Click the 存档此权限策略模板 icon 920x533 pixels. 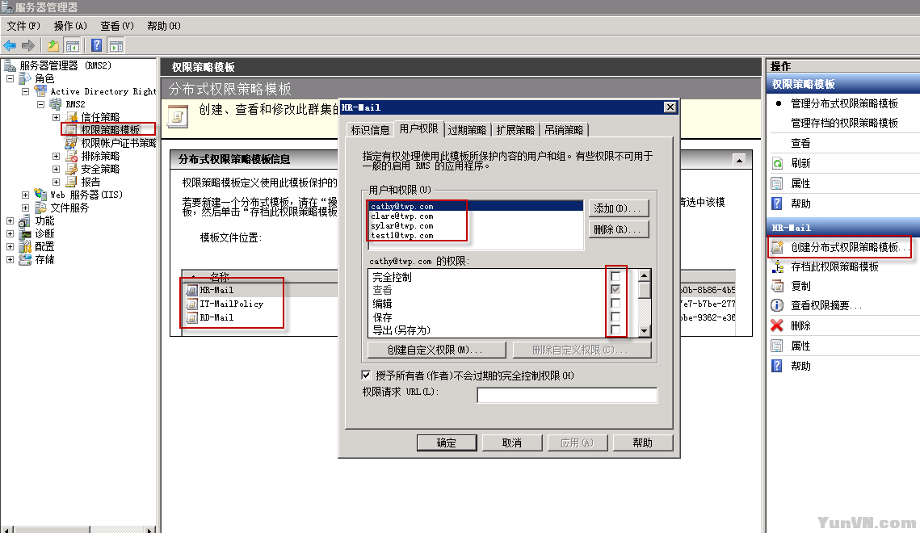click(x=777, y=266)
